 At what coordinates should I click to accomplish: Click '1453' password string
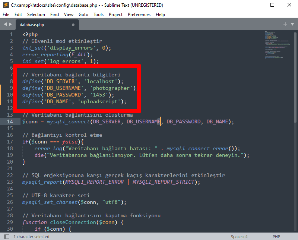pyautogui.click(x=99, y=95)
